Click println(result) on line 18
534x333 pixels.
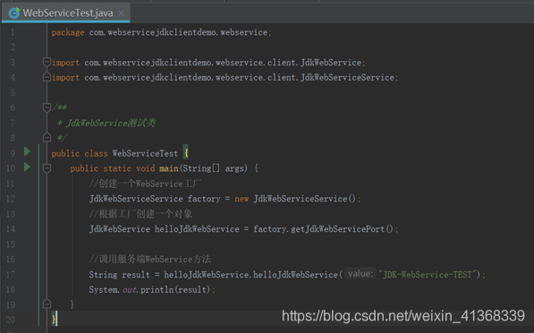tap(175, 290)
